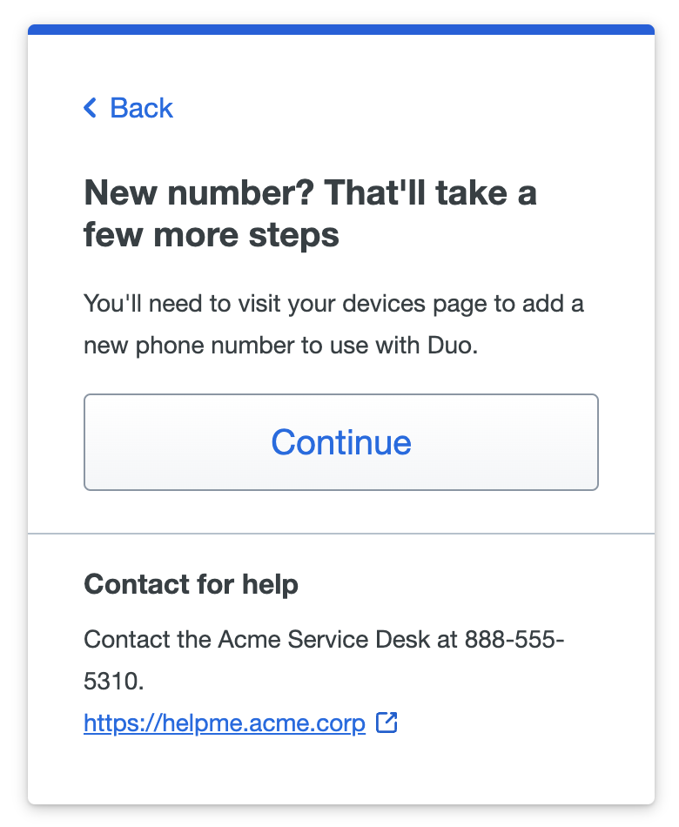Click the left-pointing arrow next to Back

(90, 108)
